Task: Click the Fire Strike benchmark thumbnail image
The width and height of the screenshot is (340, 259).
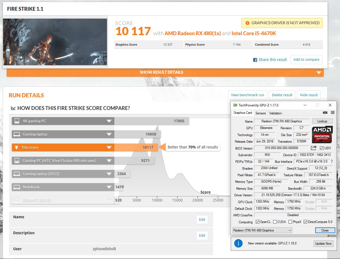Action: coord(55,42)
